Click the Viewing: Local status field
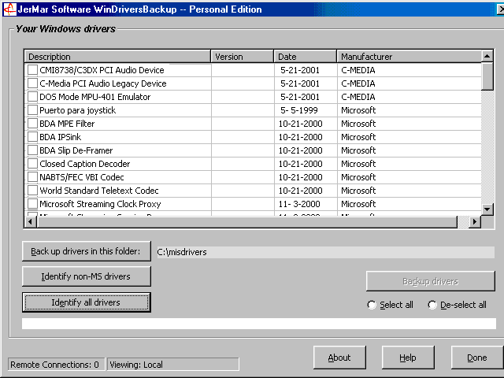This screenshot has width=504, height=378. [173, 365]
